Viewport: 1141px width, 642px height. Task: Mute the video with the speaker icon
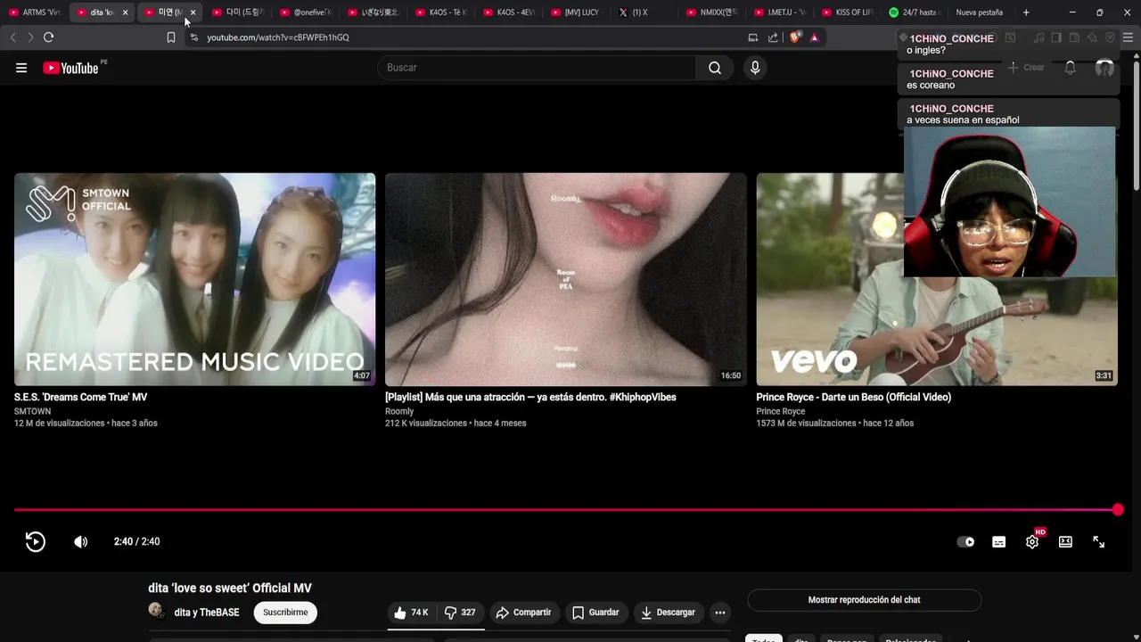pos(80,541)
